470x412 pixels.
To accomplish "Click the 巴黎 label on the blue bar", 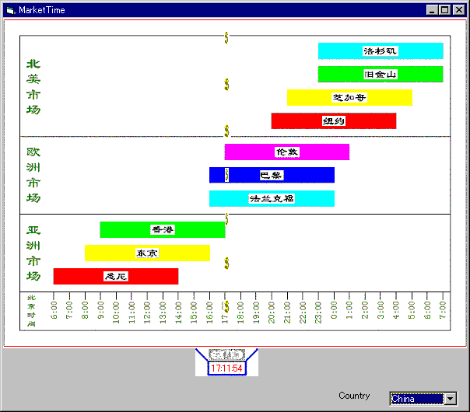I will click(272, 175).
